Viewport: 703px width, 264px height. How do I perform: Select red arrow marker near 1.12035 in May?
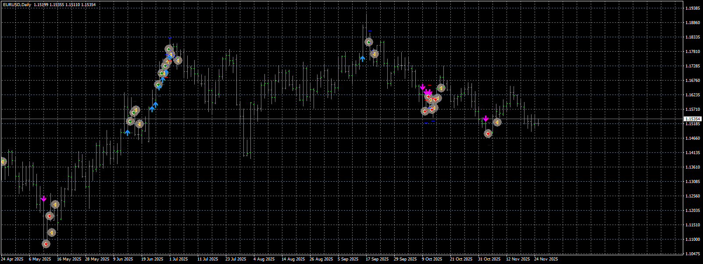tap(49, 216)
